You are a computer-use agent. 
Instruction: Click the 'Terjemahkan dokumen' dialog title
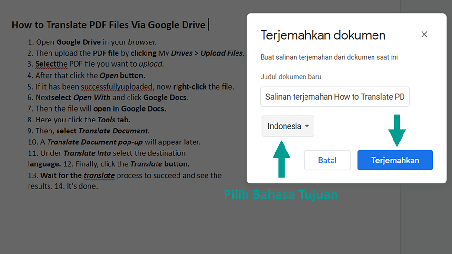tap(323, 35)
